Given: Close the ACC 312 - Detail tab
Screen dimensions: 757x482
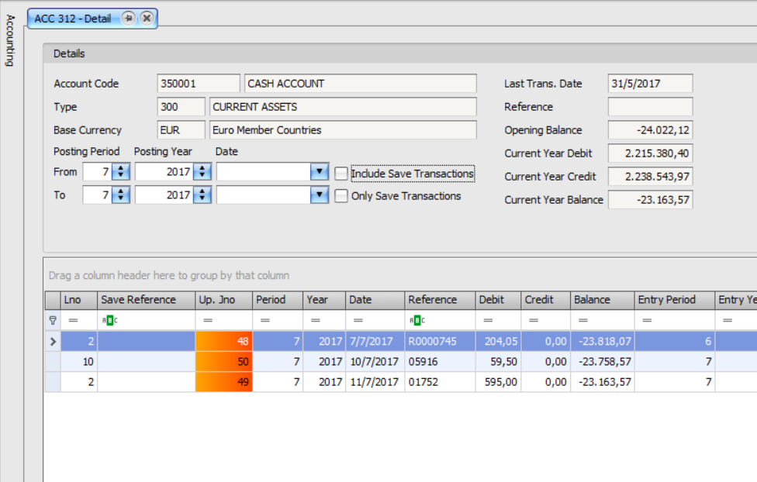Looking at the screenshot, I should click(x=146, y=18).
